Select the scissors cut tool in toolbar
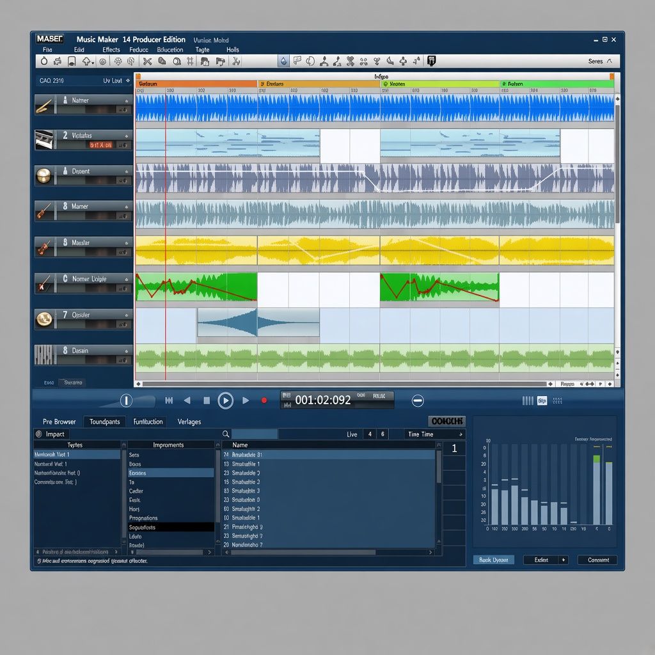This screenshot has height=655, width=655. click(147, 61)
